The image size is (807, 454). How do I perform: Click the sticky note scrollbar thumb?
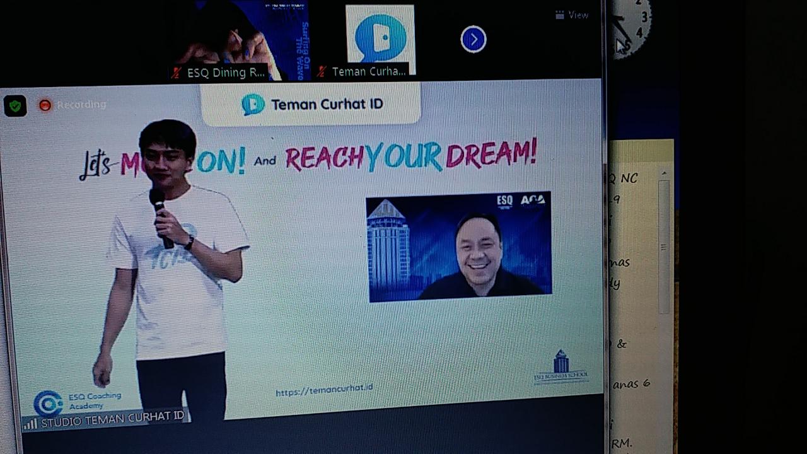[x=664, y=246]
